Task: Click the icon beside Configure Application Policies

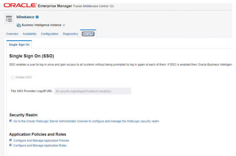Action: (11, 140)
